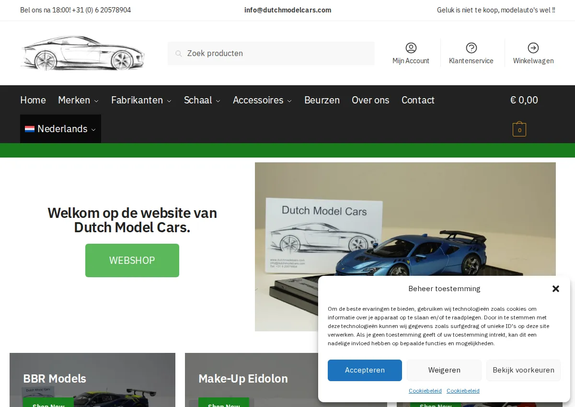Image resolution: width=575 pixels, height=407 pixels.
Task: Click the search magnifier icon
Action: (x=178, y=54)
